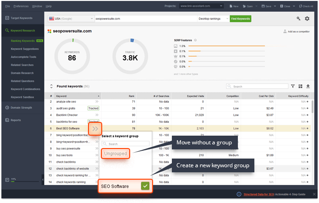Open the Domain Strength module
This screenshot has width=319, height=203.
(22, 108)
